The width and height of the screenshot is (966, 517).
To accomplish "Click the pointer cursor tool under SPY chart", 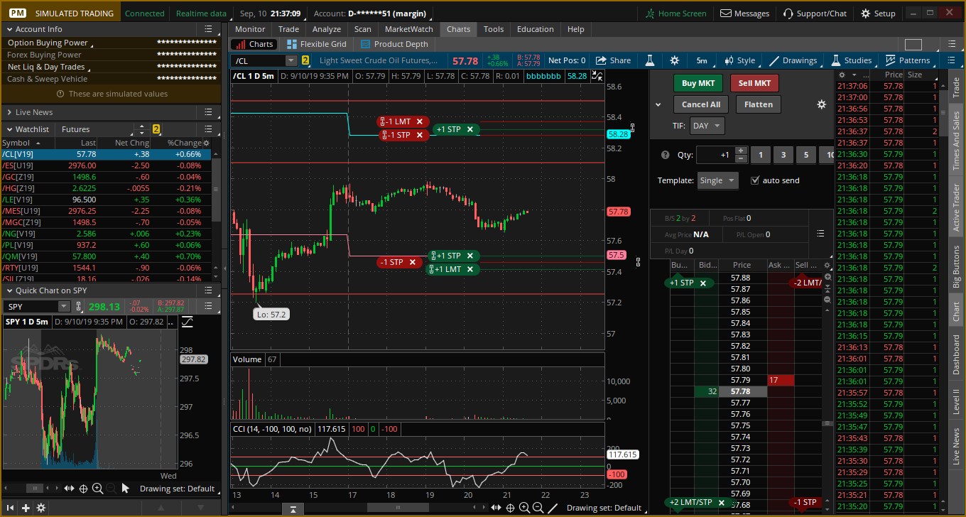I will point(126,488).
